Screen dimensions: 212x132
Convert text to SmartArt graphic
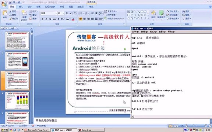click(x=114, y=18)
